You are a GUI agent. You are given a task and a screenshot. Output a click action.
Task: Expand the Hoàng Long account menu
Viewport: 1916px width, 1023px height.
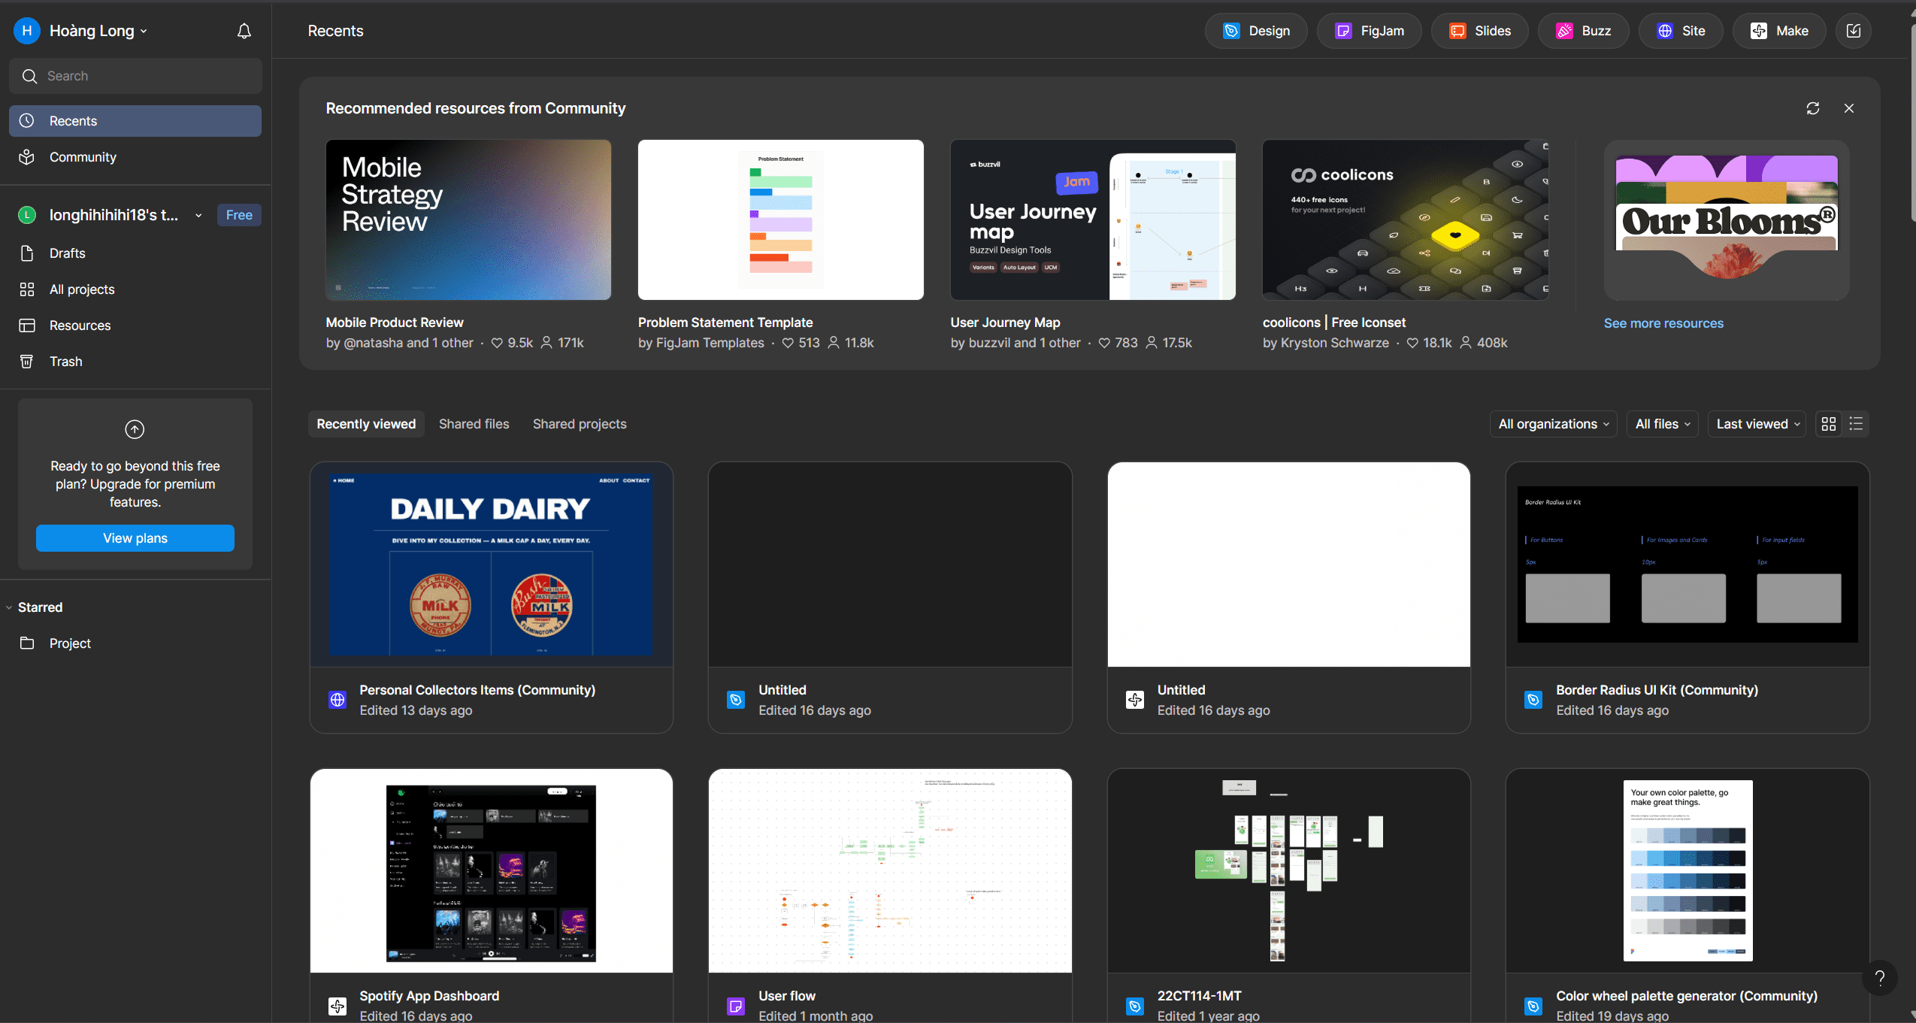tap(98, 31)
